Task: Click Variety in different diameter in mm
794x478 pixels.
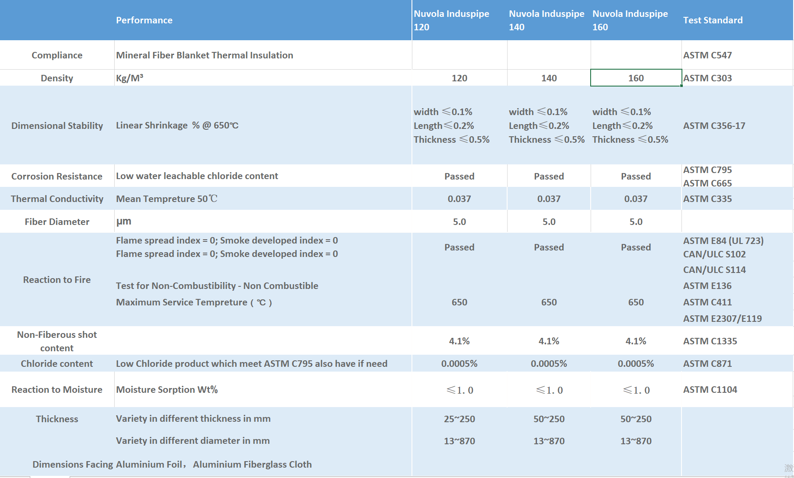Action: 193,440
